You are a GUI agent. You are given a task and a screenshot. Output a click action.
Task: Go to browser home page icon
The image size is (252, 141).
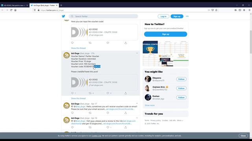click(x=15, y=10)
